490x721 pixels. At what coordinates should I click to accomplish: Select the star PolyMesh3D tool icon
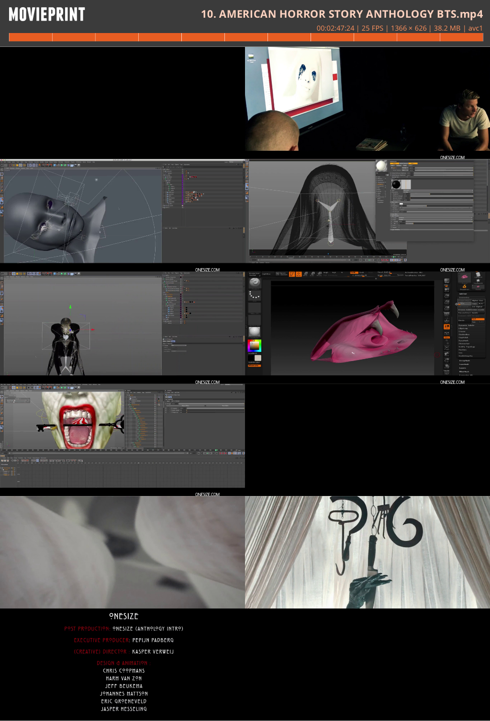pos(478,280)
